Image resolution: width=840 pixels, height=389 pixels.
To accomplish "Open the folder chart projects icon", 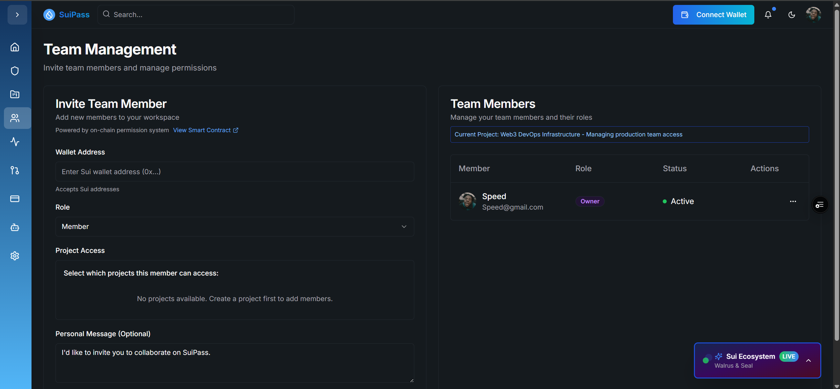I will tap(15, 94).
